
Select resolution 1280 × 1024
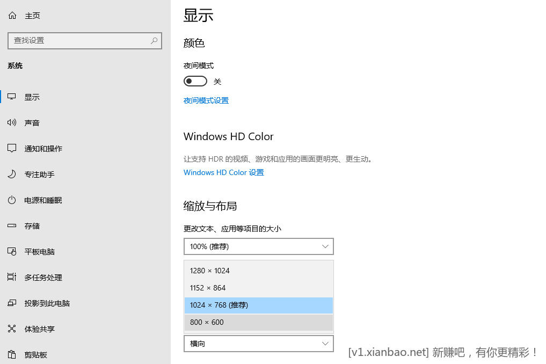click(x=258, y=271)
